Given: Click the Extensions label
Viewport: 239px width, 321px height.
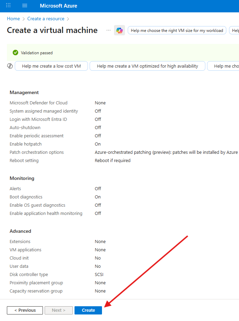Looking at the screenshot, I should tap(20, 242).
